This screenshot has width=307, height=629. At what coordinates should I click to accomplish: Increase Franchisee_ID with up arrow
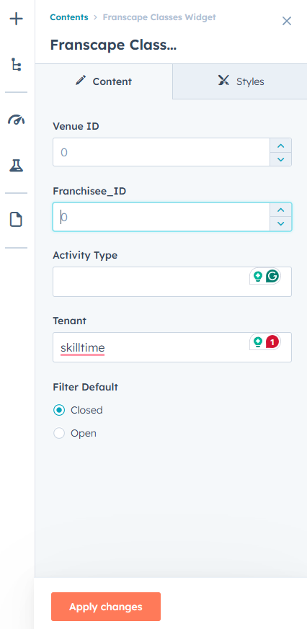click(281, 210)
